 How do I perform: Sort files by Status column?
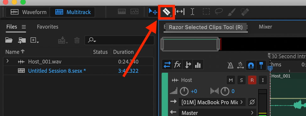100,52
